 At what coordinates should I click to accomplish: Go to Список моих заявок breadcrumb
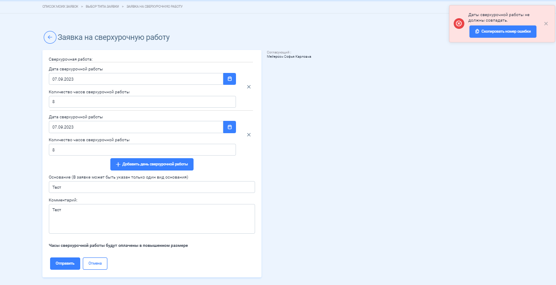(x=60, y=7)
